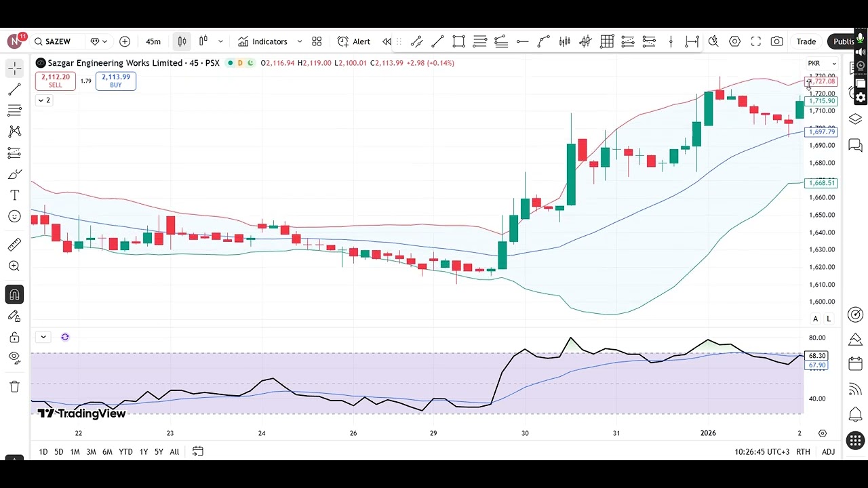Select the ruler measure tool

[14, 245]
